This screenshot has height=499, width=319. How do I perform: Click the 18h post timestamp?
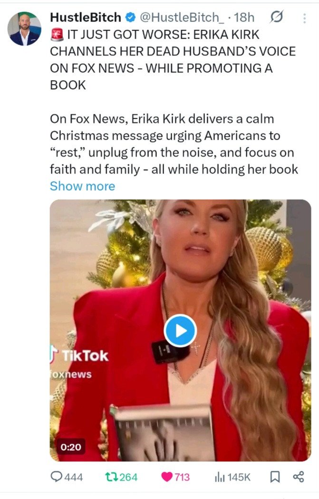pos(244,18)
